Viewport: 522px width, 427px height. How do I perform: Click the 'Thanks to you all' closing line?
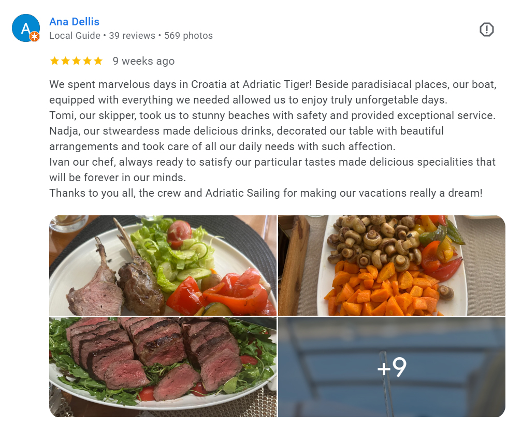coord(266,193)
